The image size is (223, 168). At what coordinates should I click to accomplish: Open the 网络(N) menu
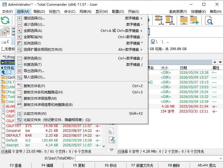tap(85, 11)
